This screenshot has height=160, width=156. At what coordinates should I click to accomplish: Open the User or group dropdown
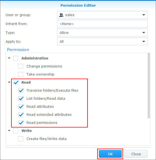click(102, 15)
